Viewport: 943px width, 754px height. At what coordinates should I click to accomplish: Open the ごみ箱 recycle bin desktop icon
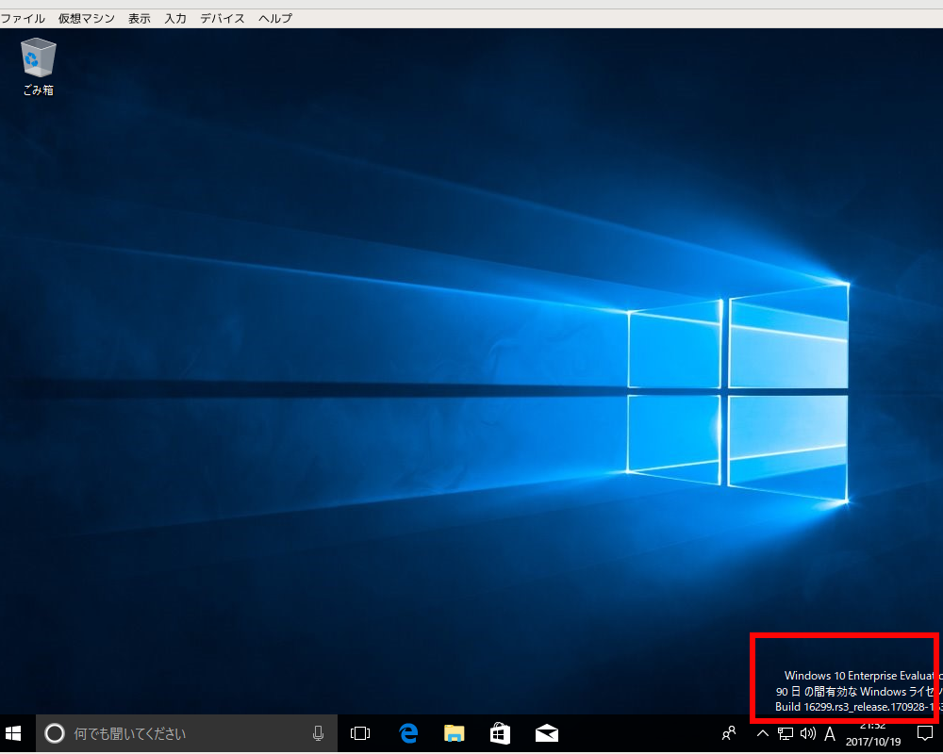coord(38,66)
